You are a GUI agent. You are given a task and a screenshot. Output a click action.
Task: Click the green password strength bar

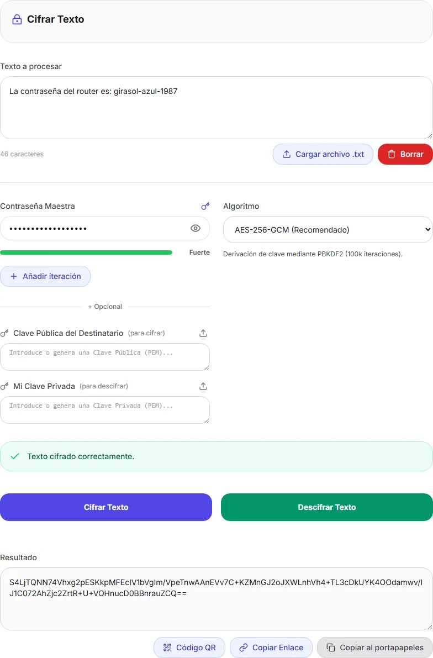tap(86, 252)
